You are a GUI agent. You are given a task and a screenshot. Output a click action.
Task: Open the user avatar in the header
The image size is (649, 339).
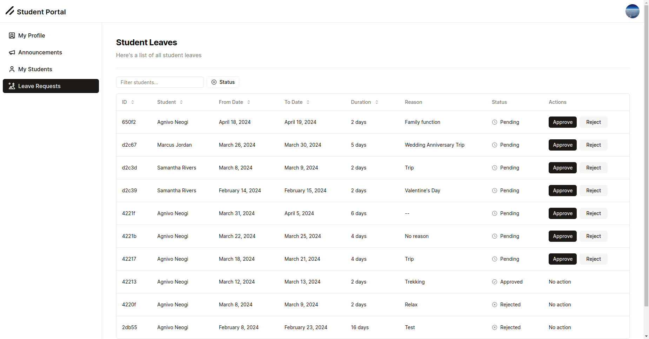pos(632,11)
